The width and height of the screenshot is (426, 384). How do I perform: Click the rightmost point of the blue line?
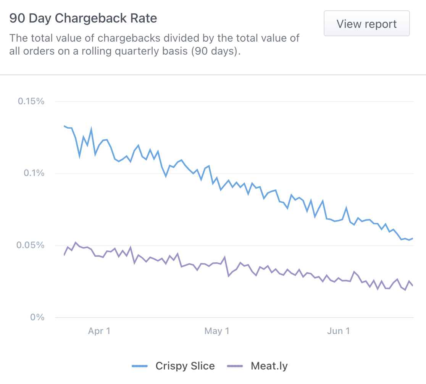413,239
